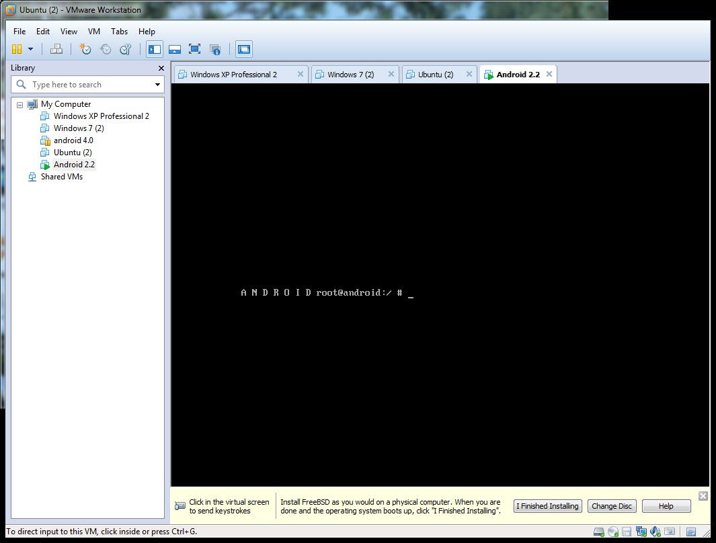Click the CD/DVD drive status icon

(612, 532)
